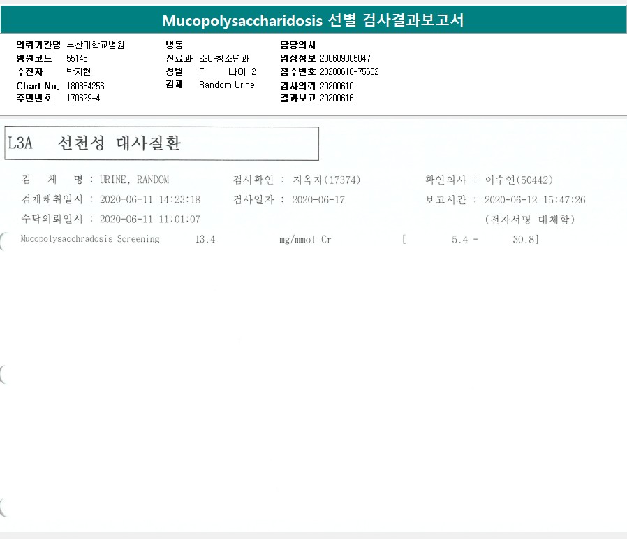Viewport: 627px width, 539px height.
Task: Click the report title 'Mucopolysaccharidosis 선별 검사결과보고서'
Action: coord(313,20)
